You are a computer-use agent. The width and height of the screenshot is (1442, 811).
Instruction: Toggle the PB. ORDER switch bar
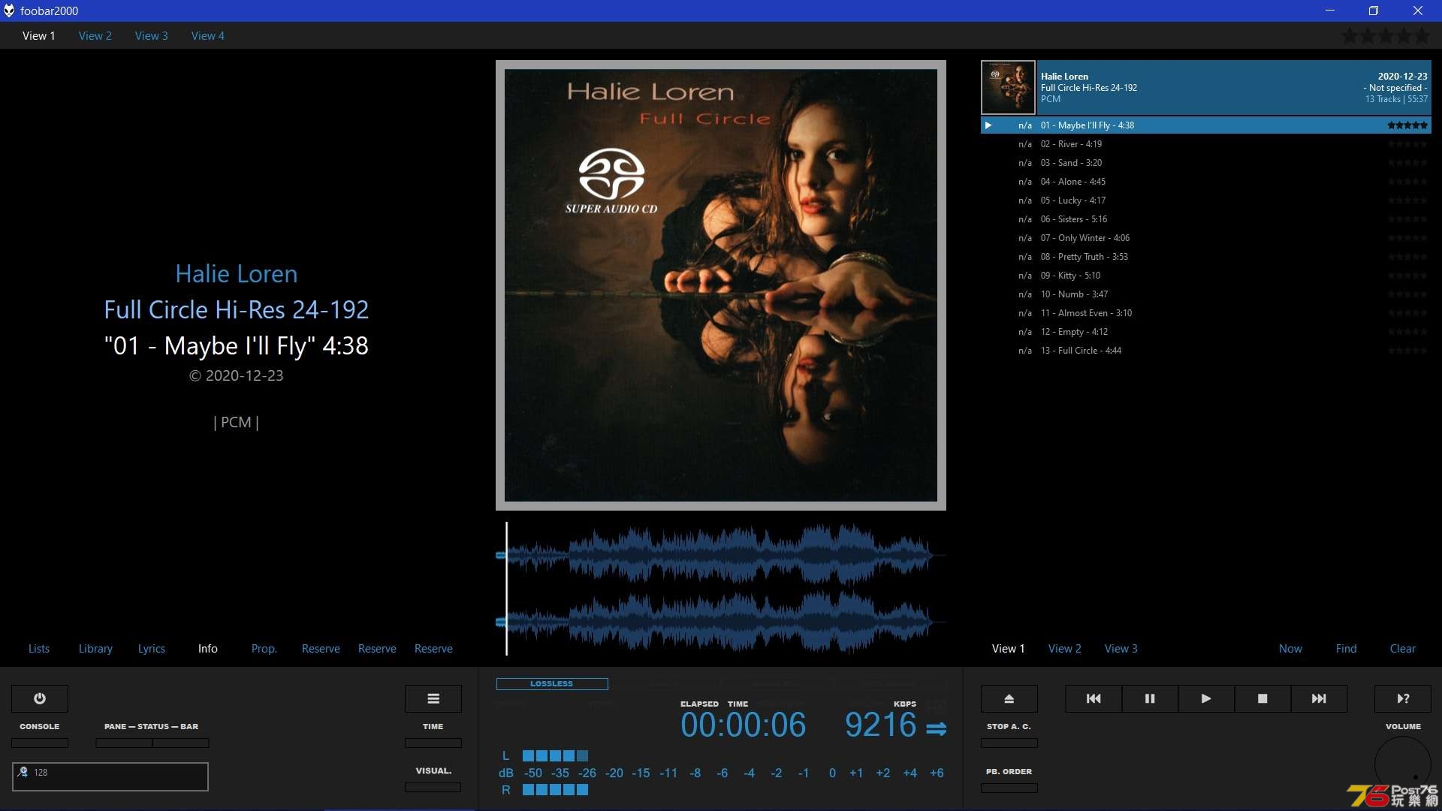[1009, 788]
